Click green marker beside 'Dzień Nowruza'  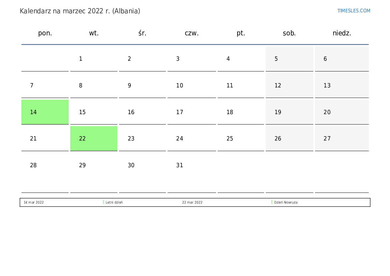272,202
